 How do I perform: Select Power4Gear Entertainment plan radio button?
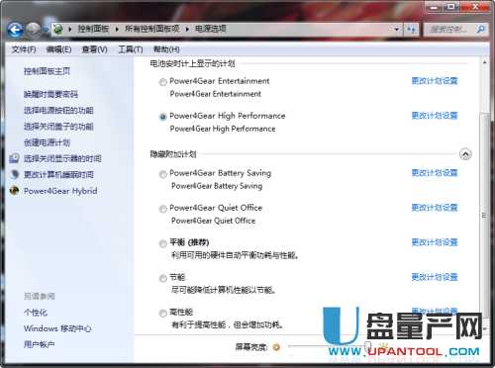point(162,82)
